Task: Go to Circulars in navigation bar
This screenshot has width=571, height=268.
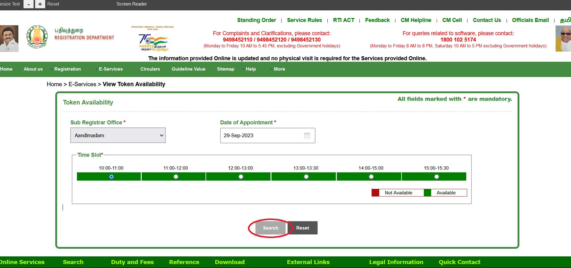Action: tap(150, 69)
